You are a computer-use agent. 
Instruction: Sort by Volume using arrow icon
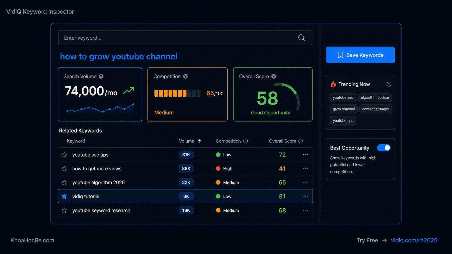(x=200, y=141)
